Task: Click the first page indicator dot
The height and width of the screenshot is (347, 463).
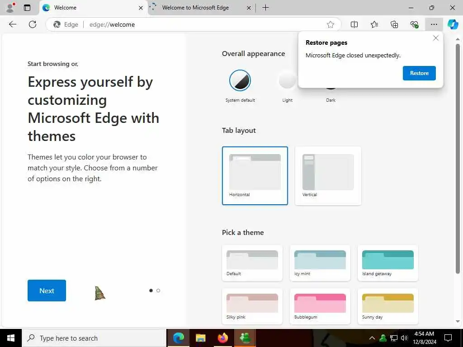Action: [x=151, y=291]
